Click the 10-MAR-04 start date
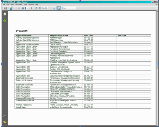Viewport: 159px width, 127px height. click(89, 54)
